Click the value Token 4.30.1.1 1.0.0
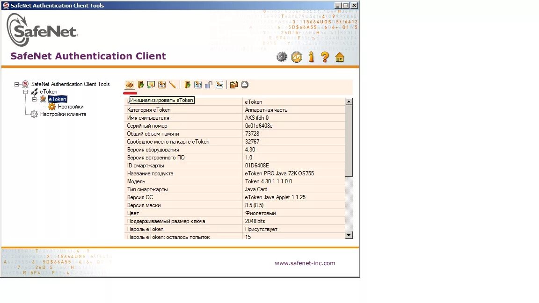The image size is (539, 303). tap(269, 181)
